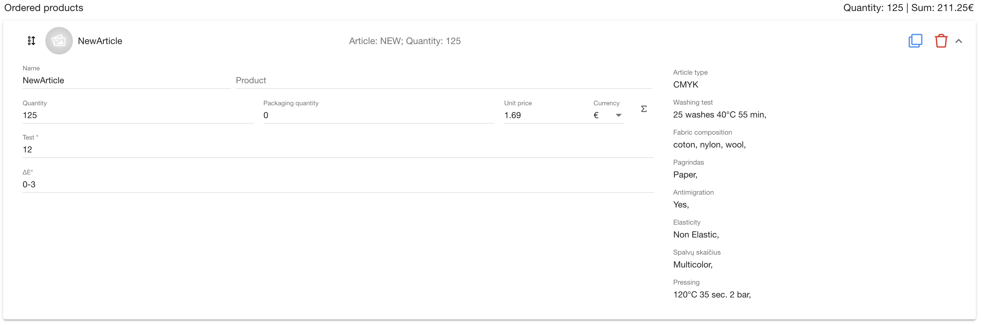Viewport: 982px width, 325px height.
Task: Collapse the NewArticle panel with chevron
Action: (958, 41)
